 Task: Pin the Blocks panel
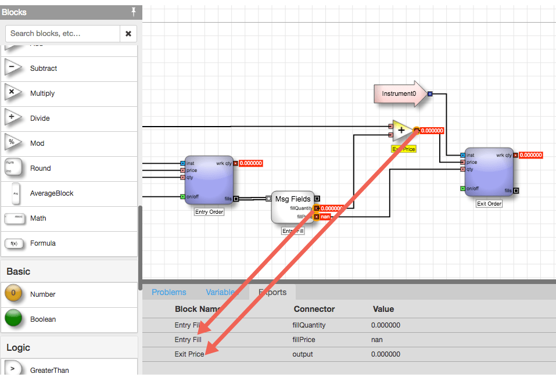click(133, 12)
